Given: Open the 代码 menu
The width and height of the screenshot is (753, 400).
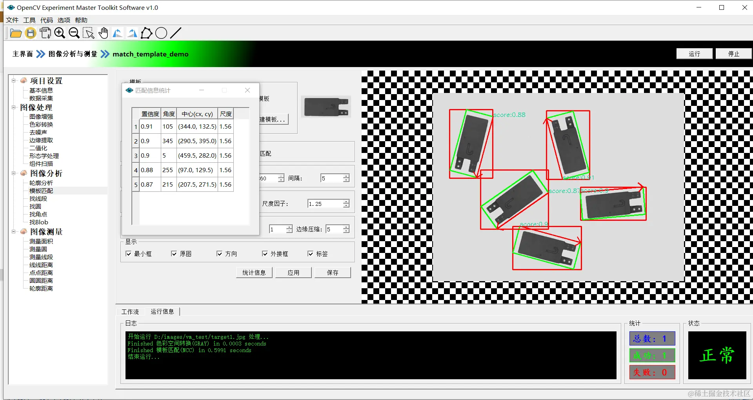Looking at the screenshot, I should [47, 20].
